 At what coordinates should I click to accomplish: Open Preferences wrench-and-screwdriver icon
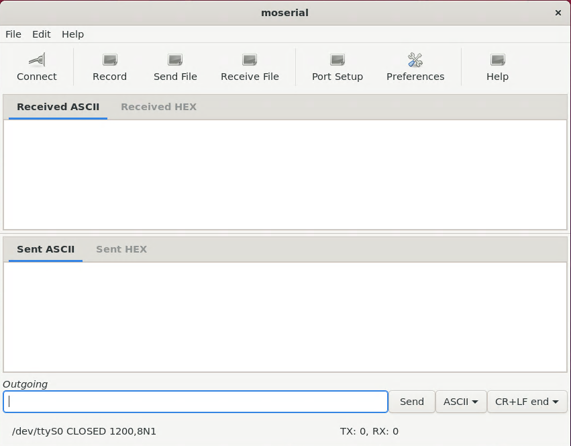pyautogui.click(x=415, y=60)
